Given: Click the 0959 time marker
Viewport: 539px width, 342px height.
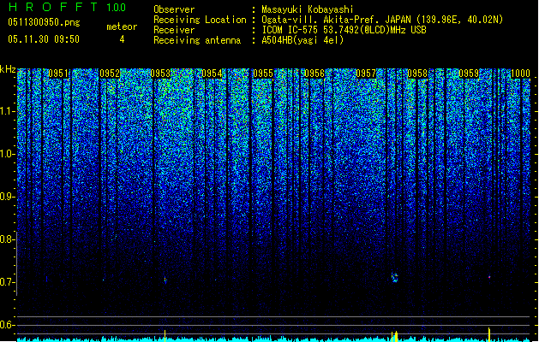Looking at the screenshot, I should [x=469, y=74].
